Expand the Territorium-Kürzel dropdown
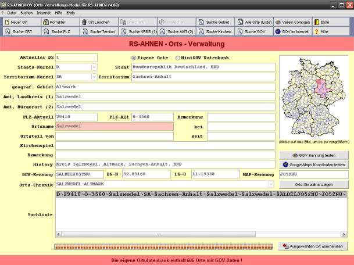Image resolution: width=354 pixels, height=265 pixels. tap(94, 77)
